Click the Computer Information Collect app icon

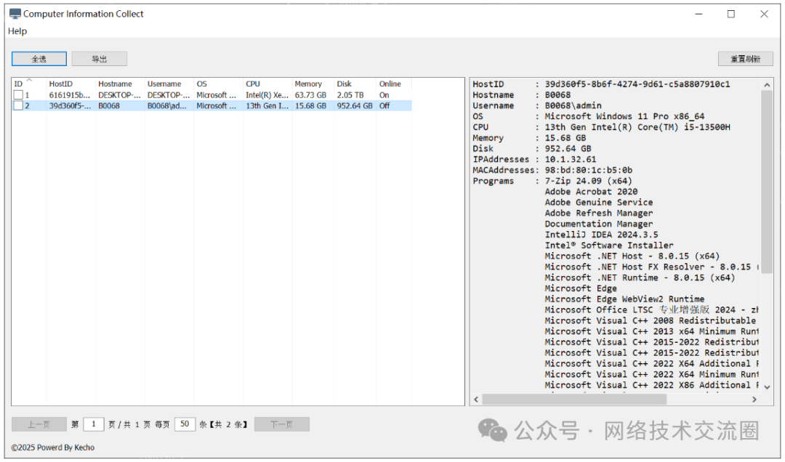[15, 14]
